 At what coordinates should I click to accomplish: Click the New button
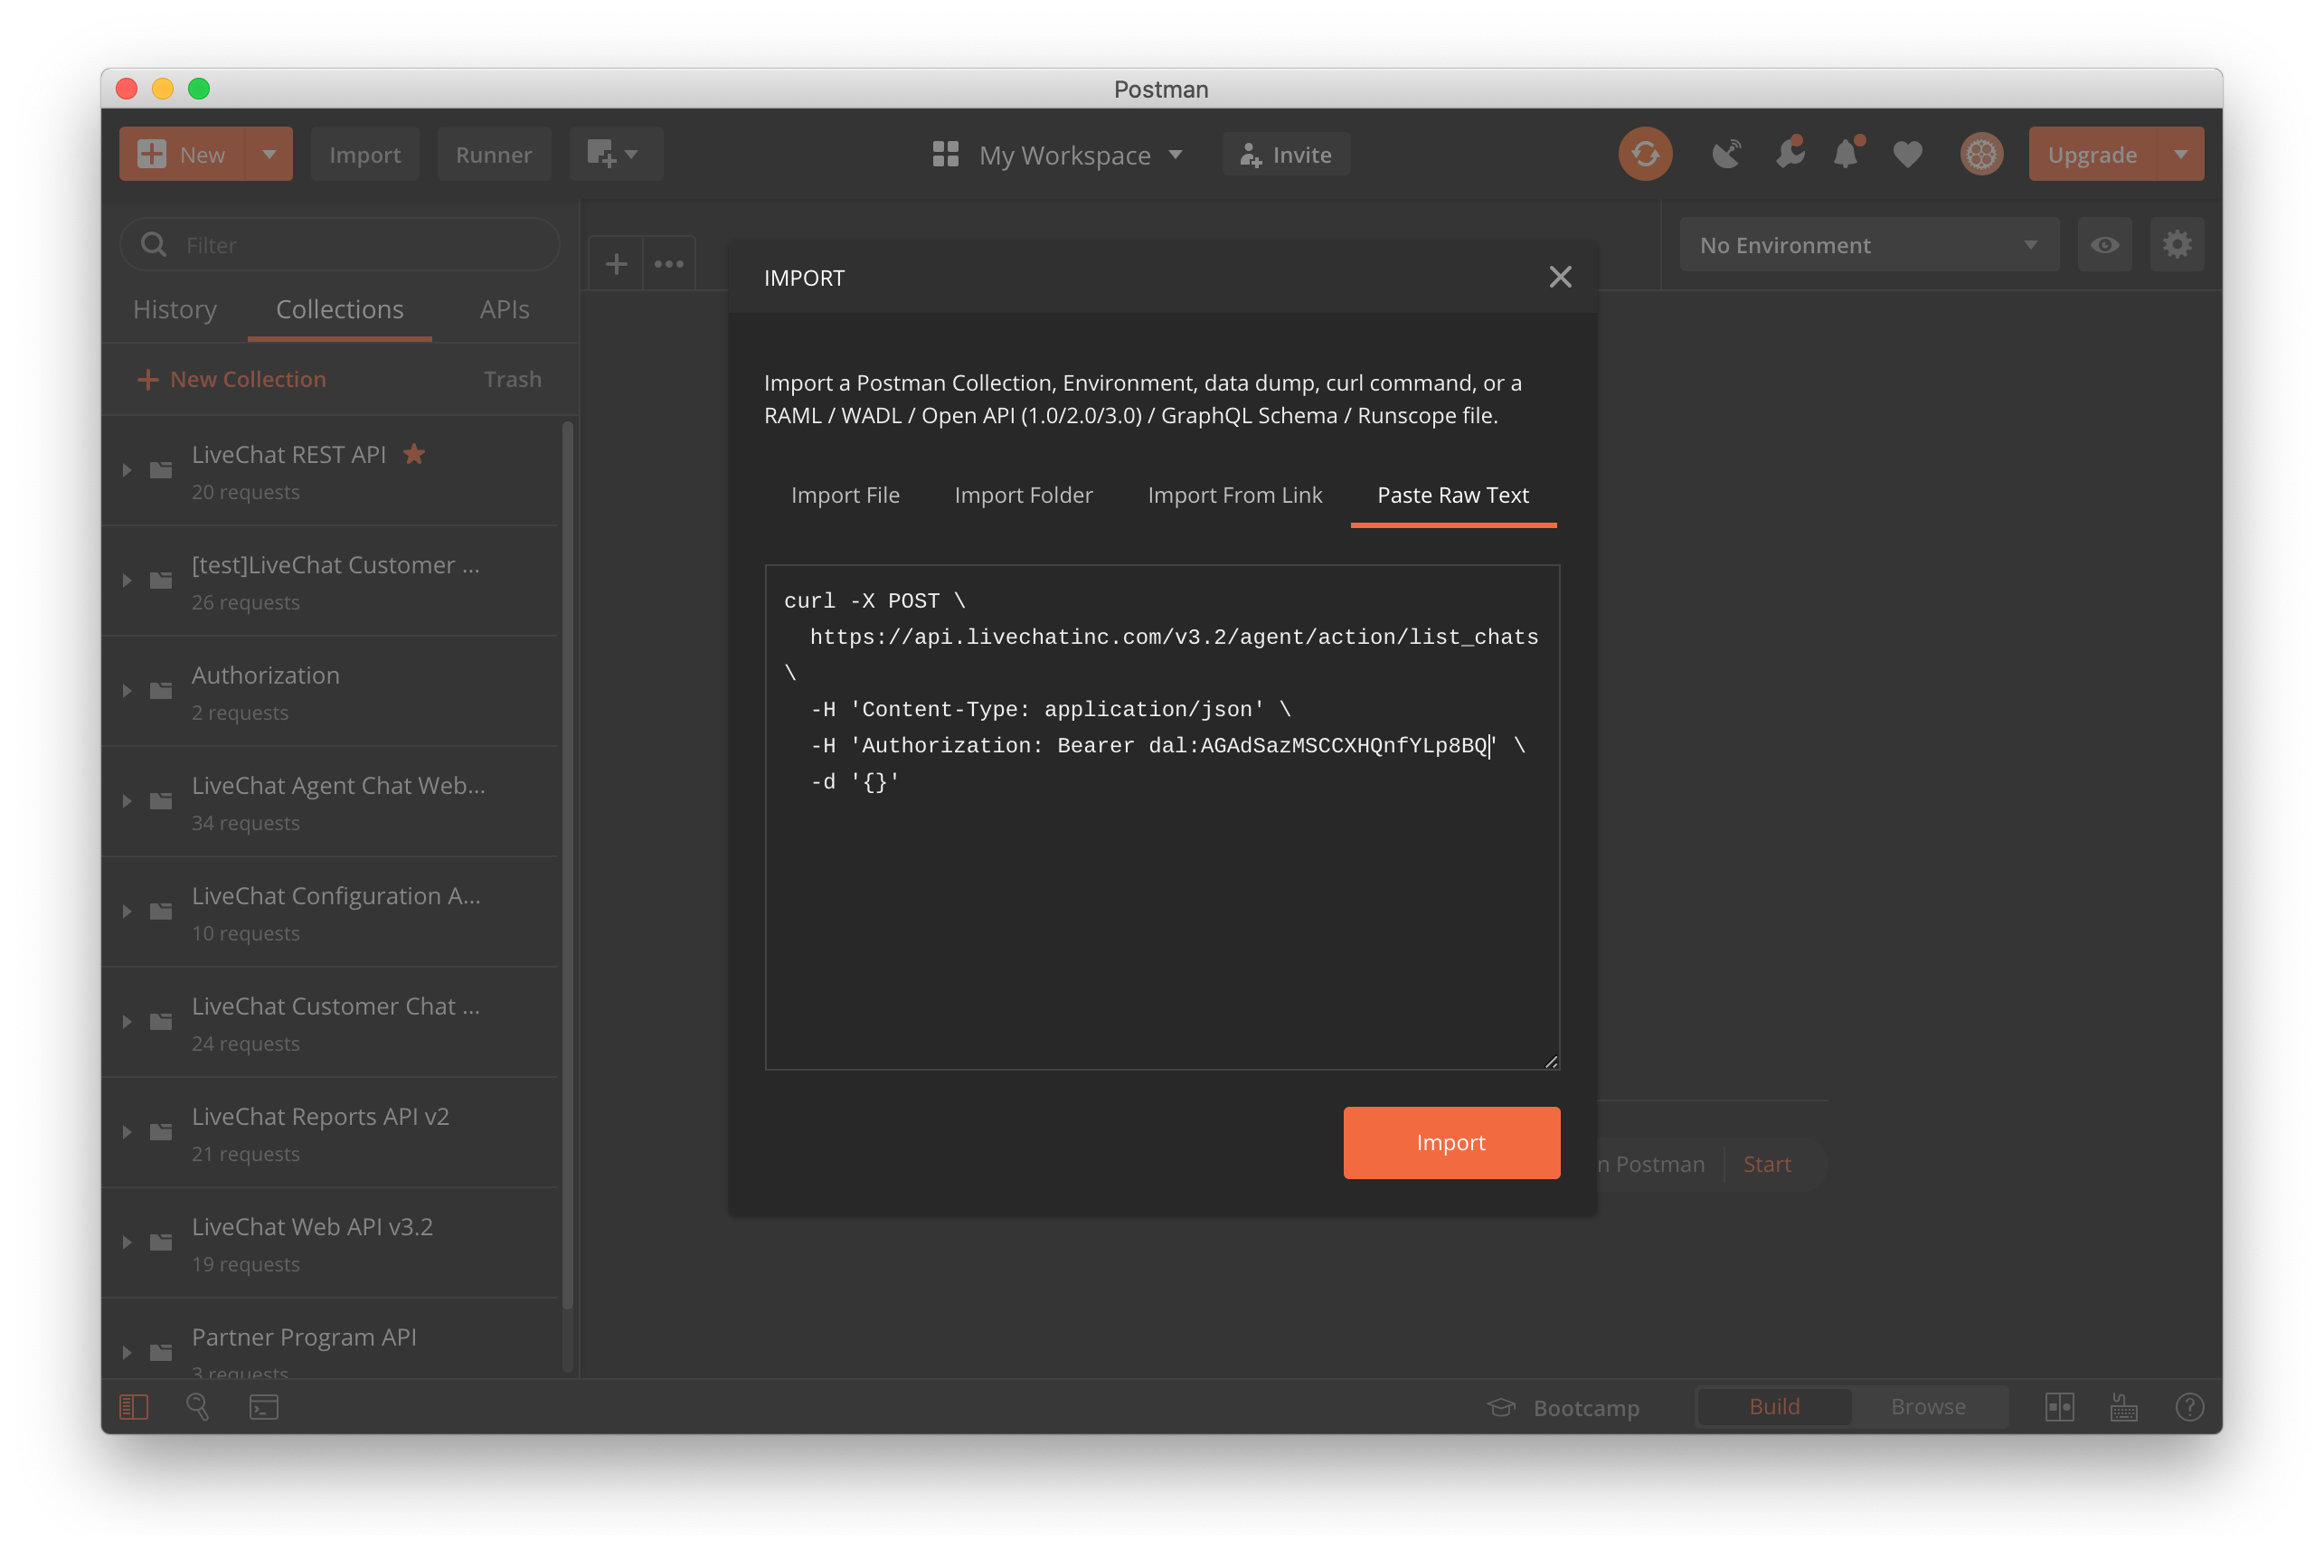point(183,154)
